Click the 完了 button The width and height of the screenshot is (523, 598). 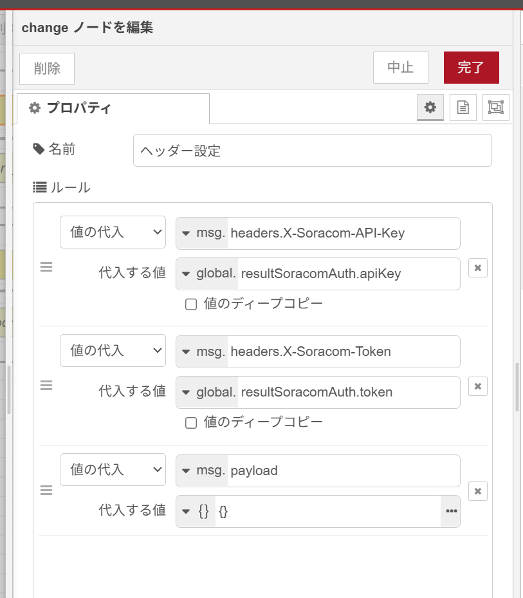pyautogui.click(x=471, y=68)
